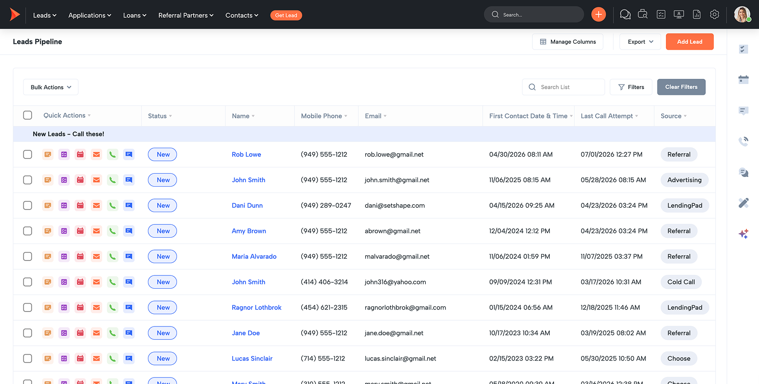The width and height of the screenshot is (759, 384).
Task: Open the right sidebar AI sparkle icon
Action: [743, 234]
